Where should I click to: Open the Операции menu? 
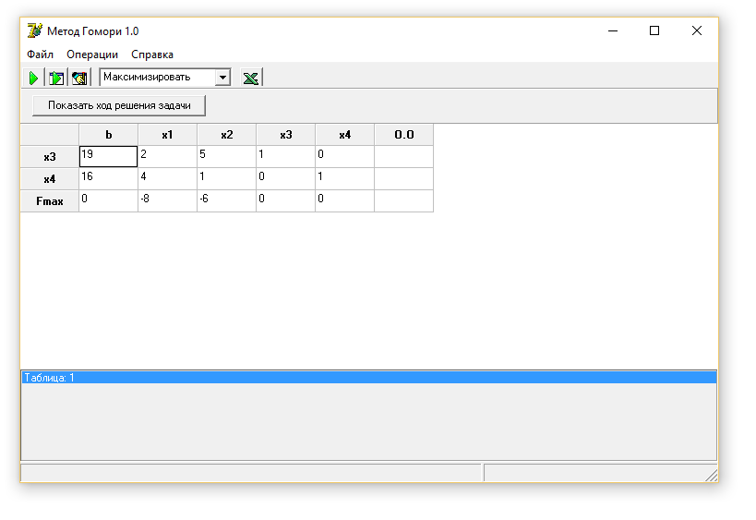click(x=92, y=54)
